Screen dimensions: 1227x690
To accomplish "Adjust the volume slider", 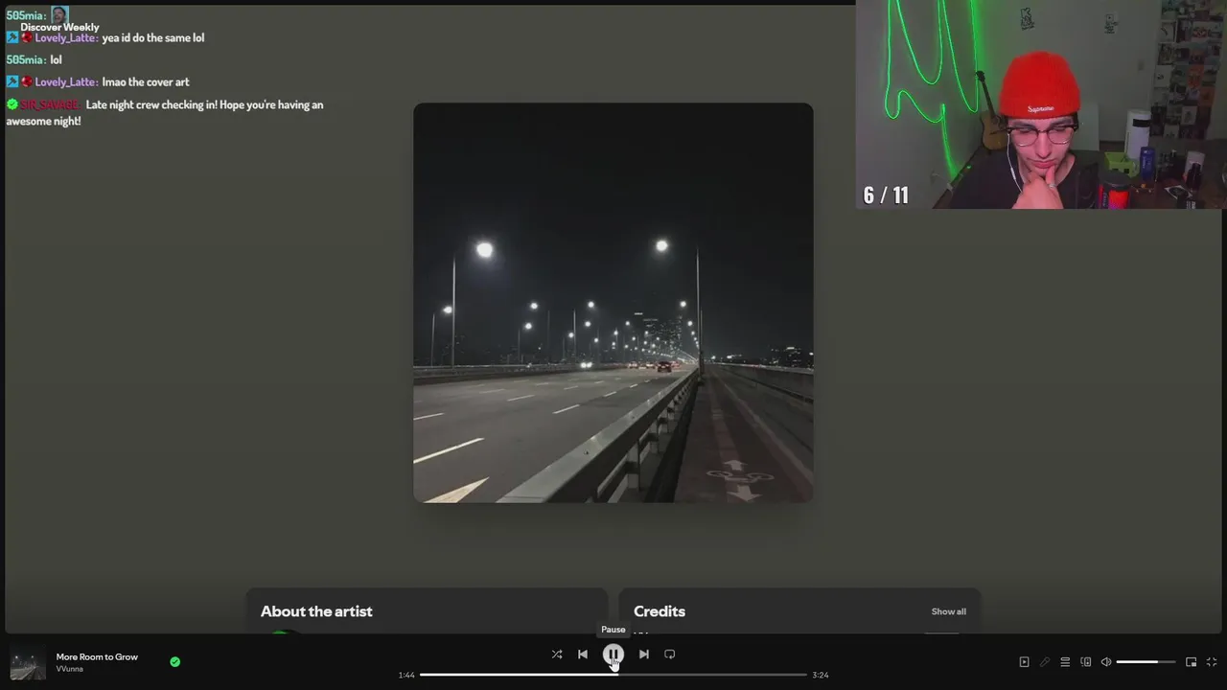I will [1146, 662].
